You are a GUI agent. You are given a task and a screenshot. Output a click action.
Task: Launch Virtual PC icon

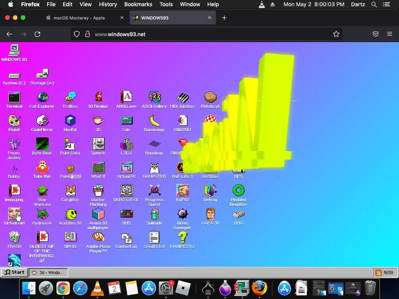click(126, 170)
